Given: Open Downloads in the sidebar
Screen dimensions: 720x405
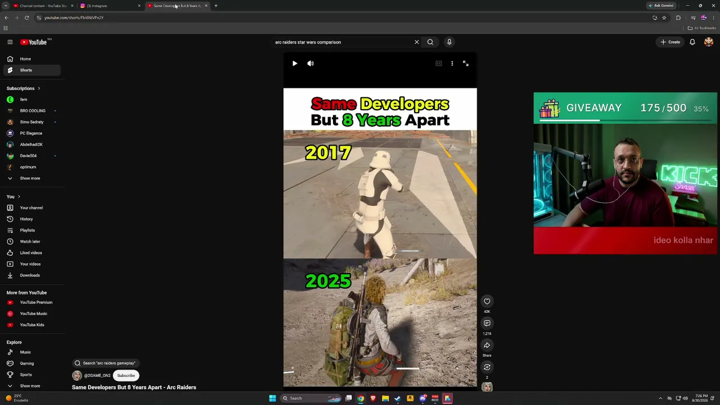Looking at the screenshot, I should click(x=32, y=276).
